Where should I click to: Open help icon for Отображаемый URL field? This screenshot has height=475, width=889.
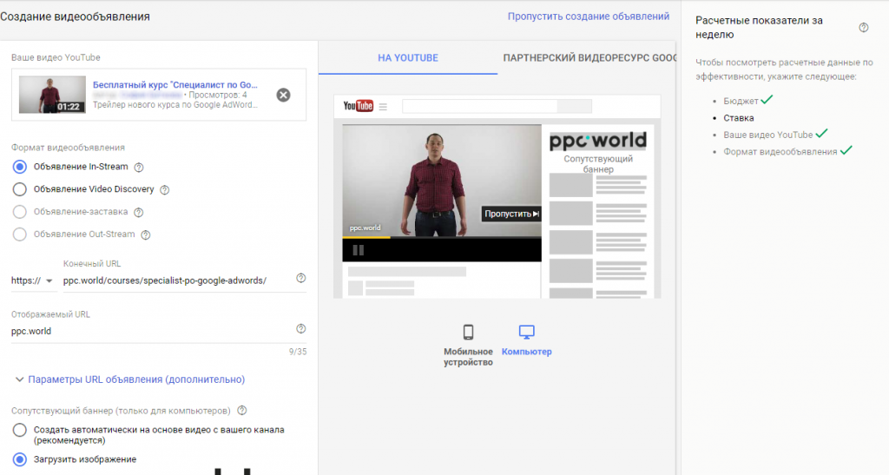pos(301,329)
